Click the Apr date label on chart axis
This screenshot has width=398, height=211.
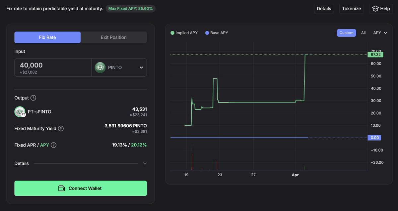(295, 175)
